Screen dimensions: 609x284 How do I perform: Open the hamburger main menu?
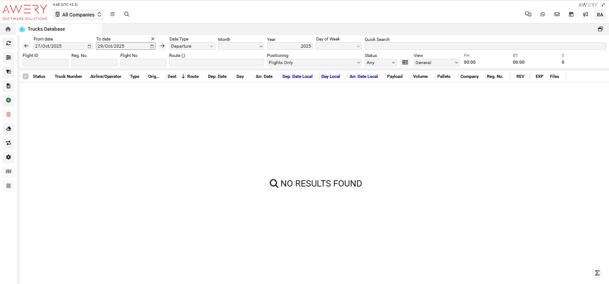pos(112,14)
